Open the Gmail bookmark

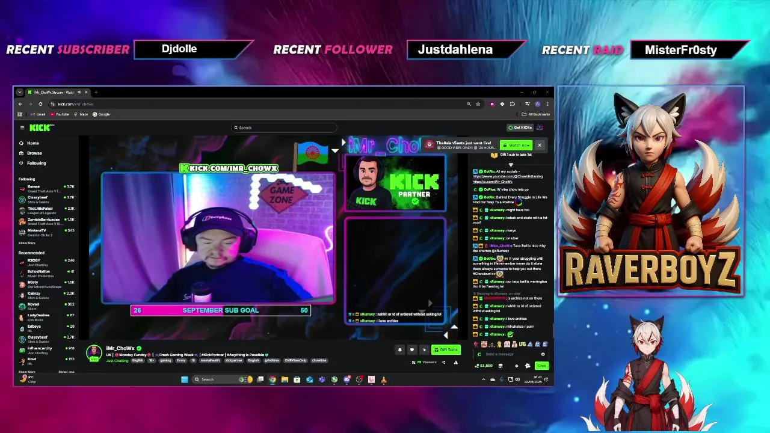(38, 114)
